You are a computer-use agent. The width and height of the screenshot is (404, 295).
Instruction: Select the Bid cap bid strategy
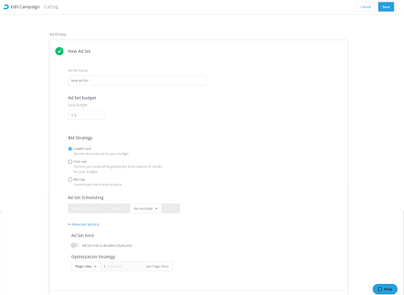70,180
